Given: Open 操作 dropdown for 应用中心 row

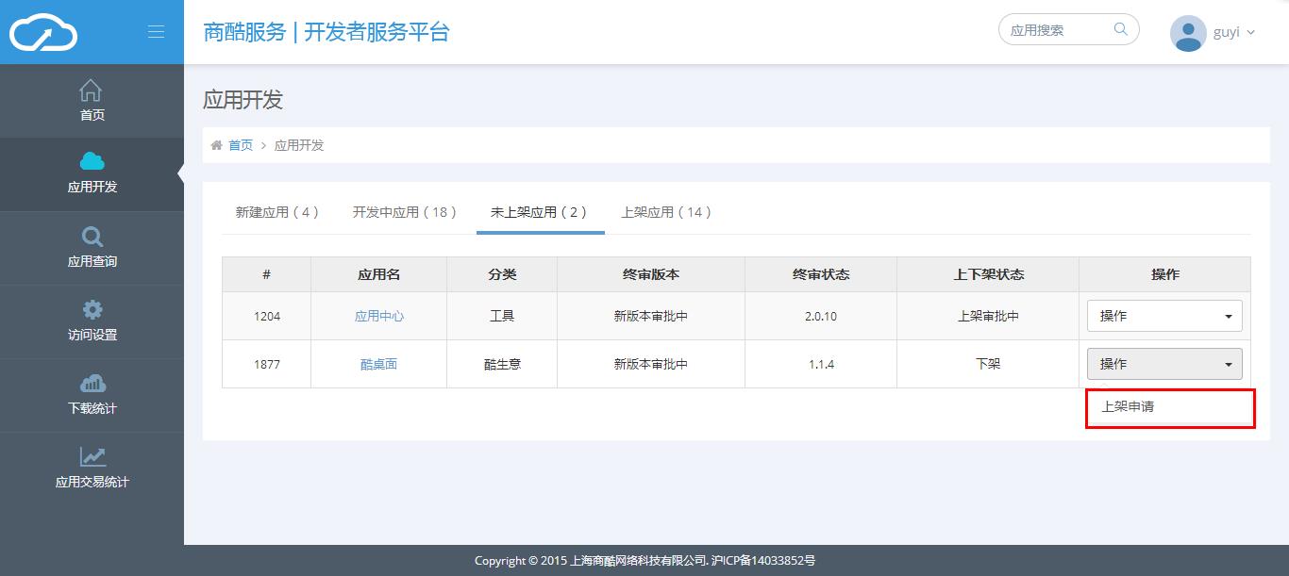Looking at the screenshot, I should coord(1164,316).
